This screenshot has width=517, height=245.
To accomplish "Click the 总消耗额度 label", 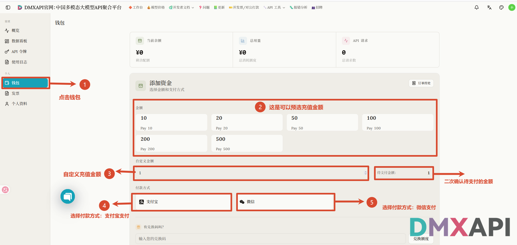I will tap(248, 61).
